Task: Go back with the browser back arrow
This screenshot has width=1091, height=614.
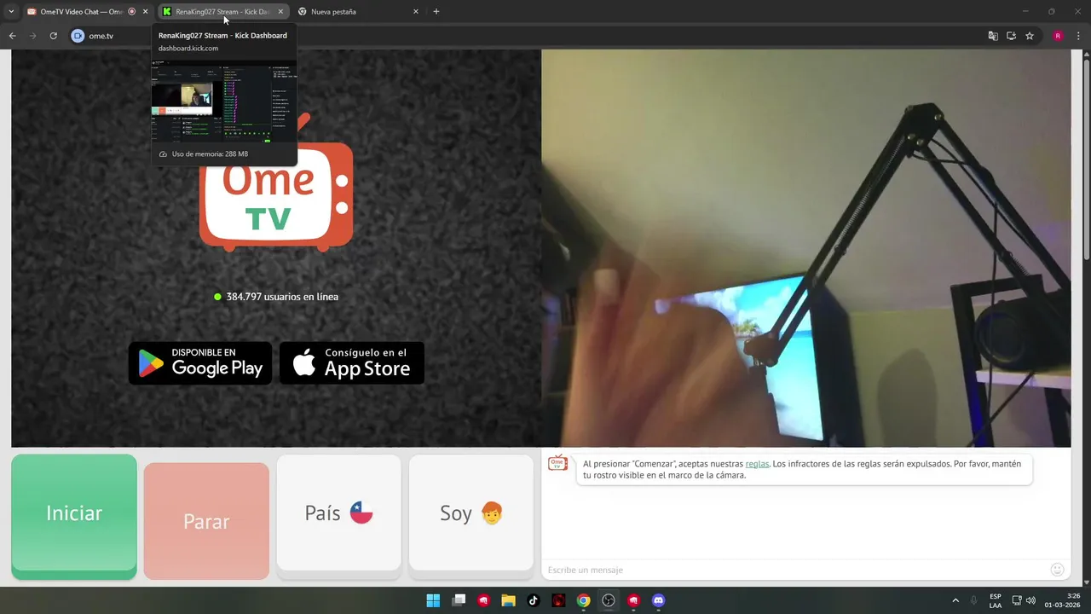Action: click(x=12, y=36)
